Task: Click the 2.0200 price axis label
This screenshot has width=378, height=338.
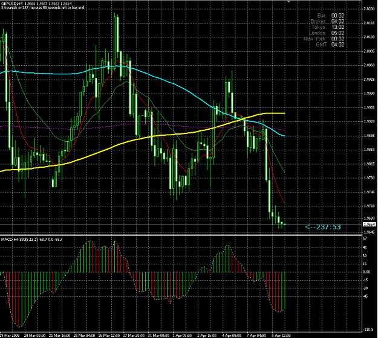Action: point(369,9)
